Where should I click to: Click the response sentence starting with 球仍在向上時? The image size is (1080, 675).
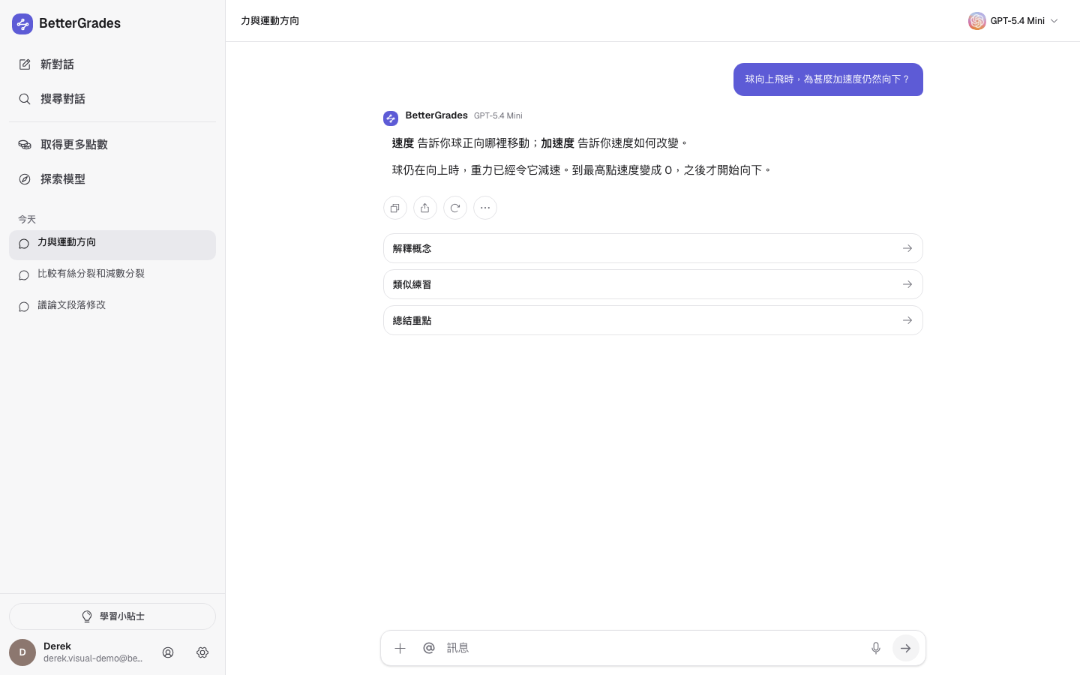pos(582,170)
